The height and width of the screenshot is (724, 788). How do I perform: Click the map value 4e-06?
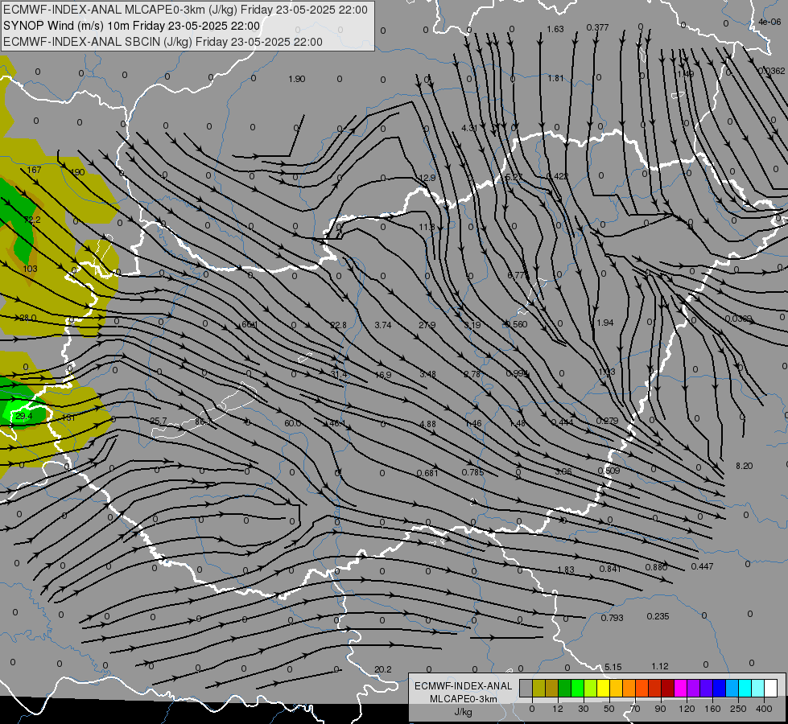(769, 22)
